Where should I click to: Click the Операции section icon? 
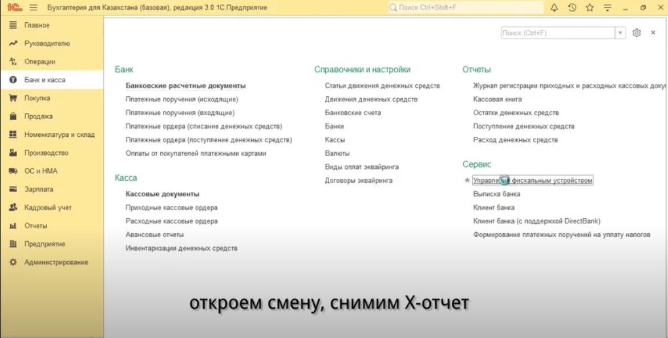(13, 62)
